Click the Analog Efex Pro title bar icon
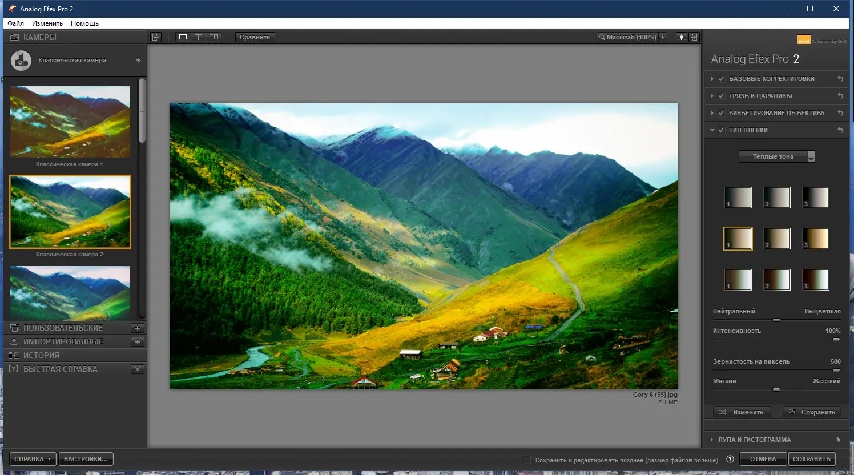 pyautogui.click(x=12, y=9)
